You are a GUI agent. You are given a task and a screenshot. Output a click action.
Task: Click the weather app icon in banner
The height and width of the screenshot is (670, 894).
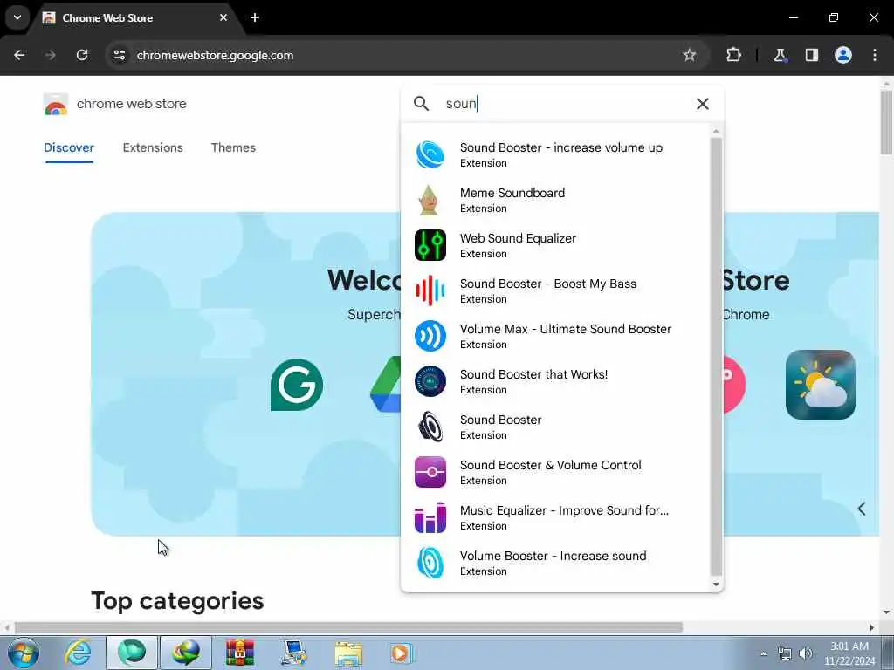coord(820,385)
